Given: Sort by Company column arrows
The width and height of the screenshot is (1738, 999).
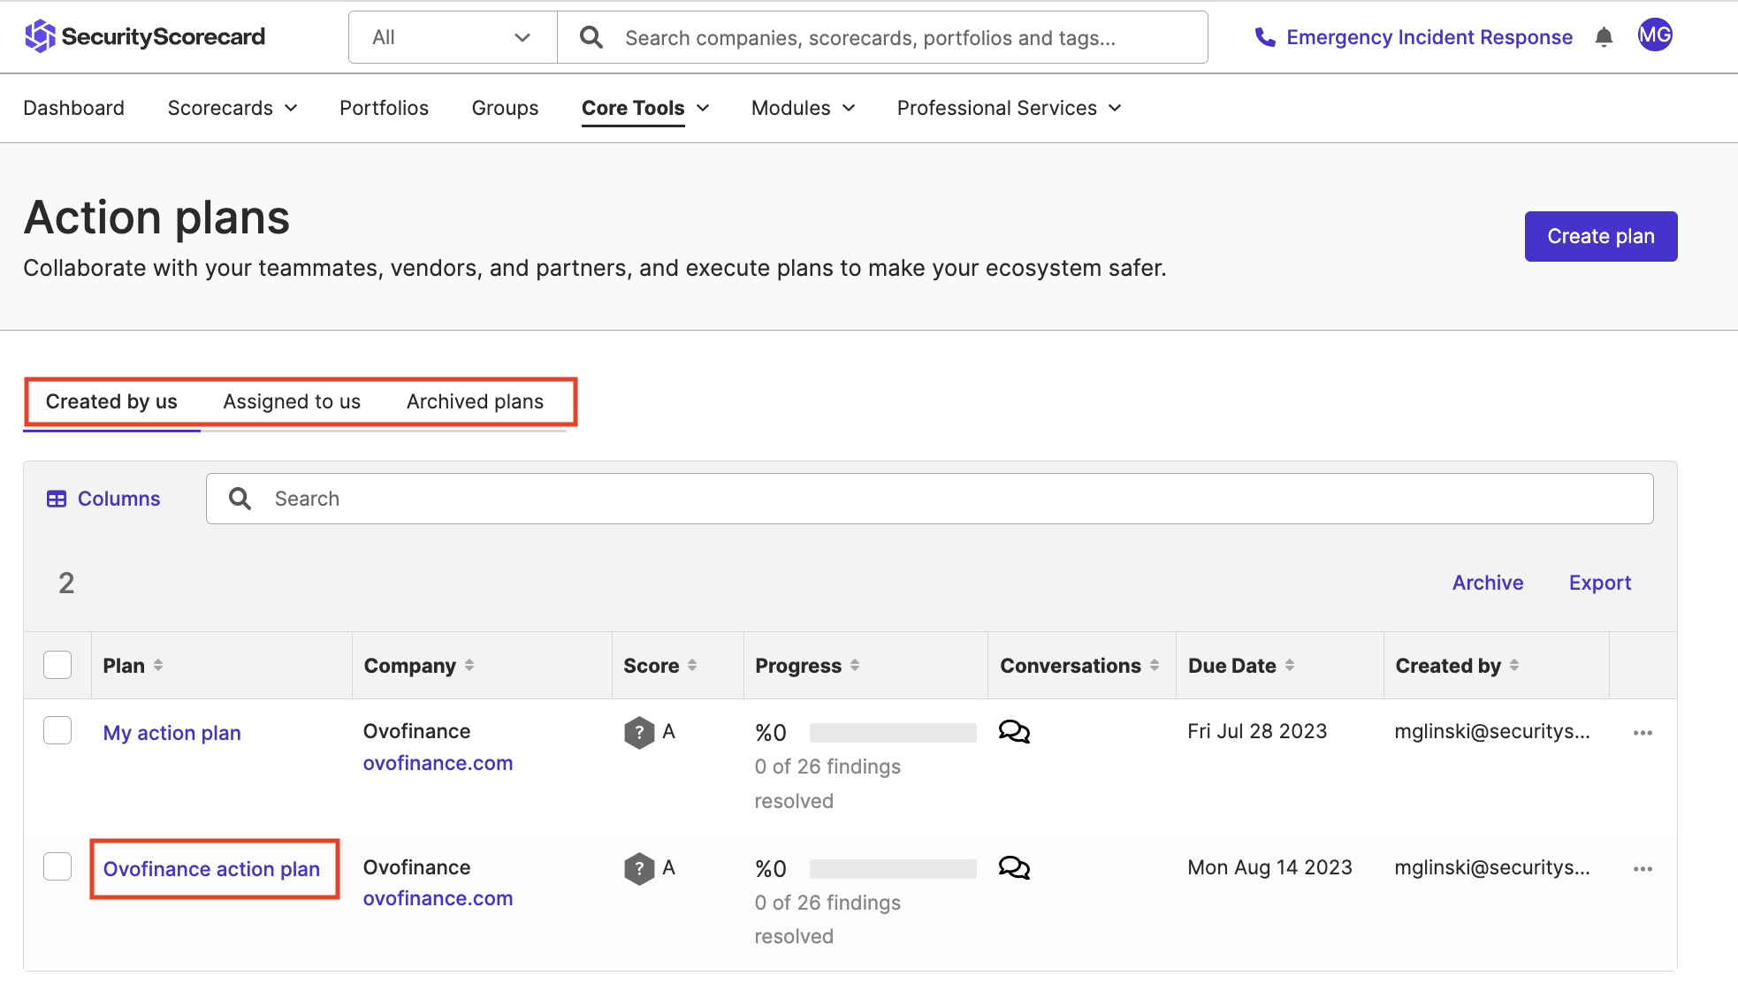Looking at the screenshot, I should pos(469,665).
